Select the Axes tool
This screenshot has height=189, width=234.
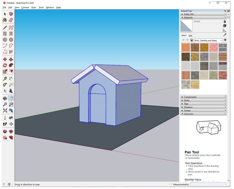(x=5, y=91)
